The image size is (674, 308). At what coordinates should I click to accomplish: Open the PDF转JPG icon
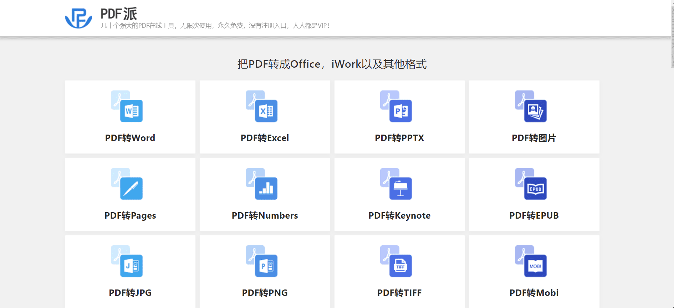(x=127, y=261)
